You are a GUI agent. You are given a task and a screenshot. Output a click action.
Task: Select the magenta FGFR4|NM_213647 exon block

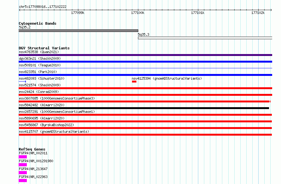pos(23,173)
